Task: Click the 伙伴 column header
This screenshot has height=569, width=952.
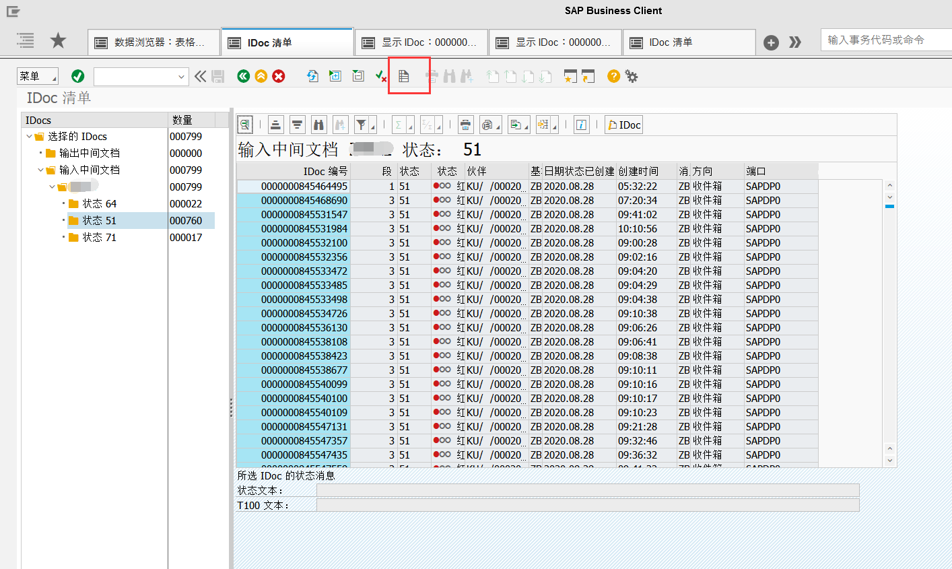Action: click(x=497, y=171)
